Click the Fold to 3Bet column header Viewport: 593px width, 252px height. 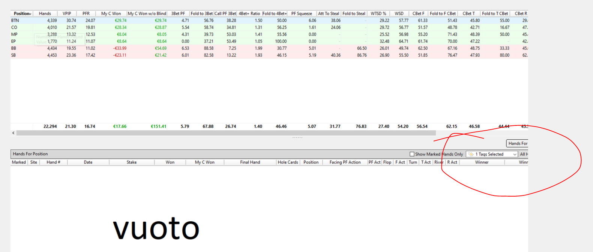coord(201,13)
